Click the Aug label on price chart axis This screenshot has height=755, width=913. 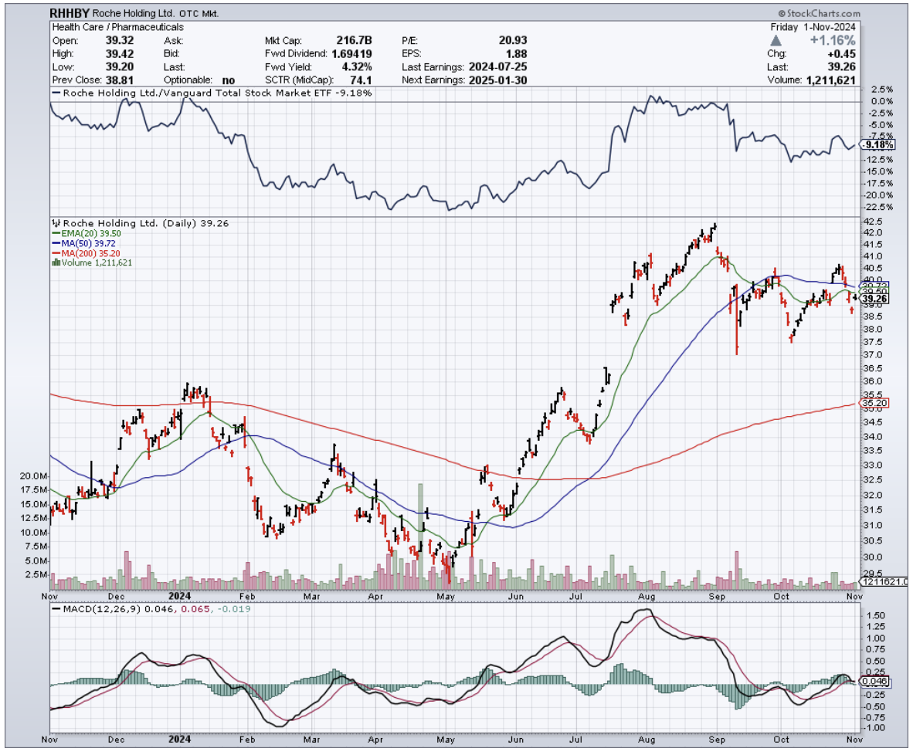click(647, 597)
